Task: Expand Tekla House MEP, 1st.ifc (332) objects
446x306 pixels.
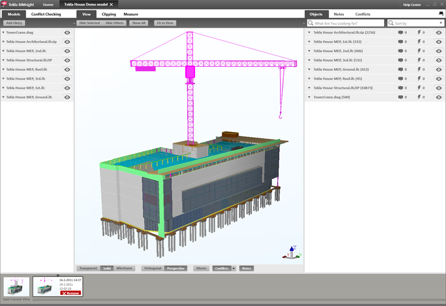Action: pyautogui.click(x=309, y=42)
